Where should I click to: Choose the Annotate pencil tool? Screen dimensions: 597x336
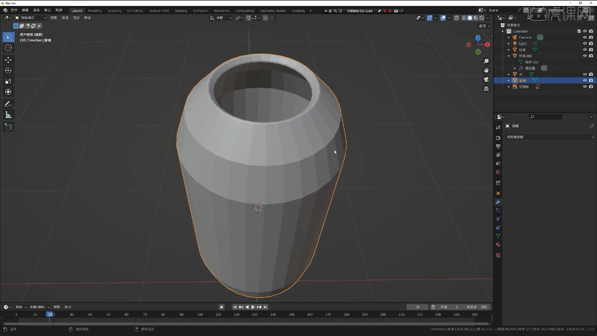tap(8, 104)
